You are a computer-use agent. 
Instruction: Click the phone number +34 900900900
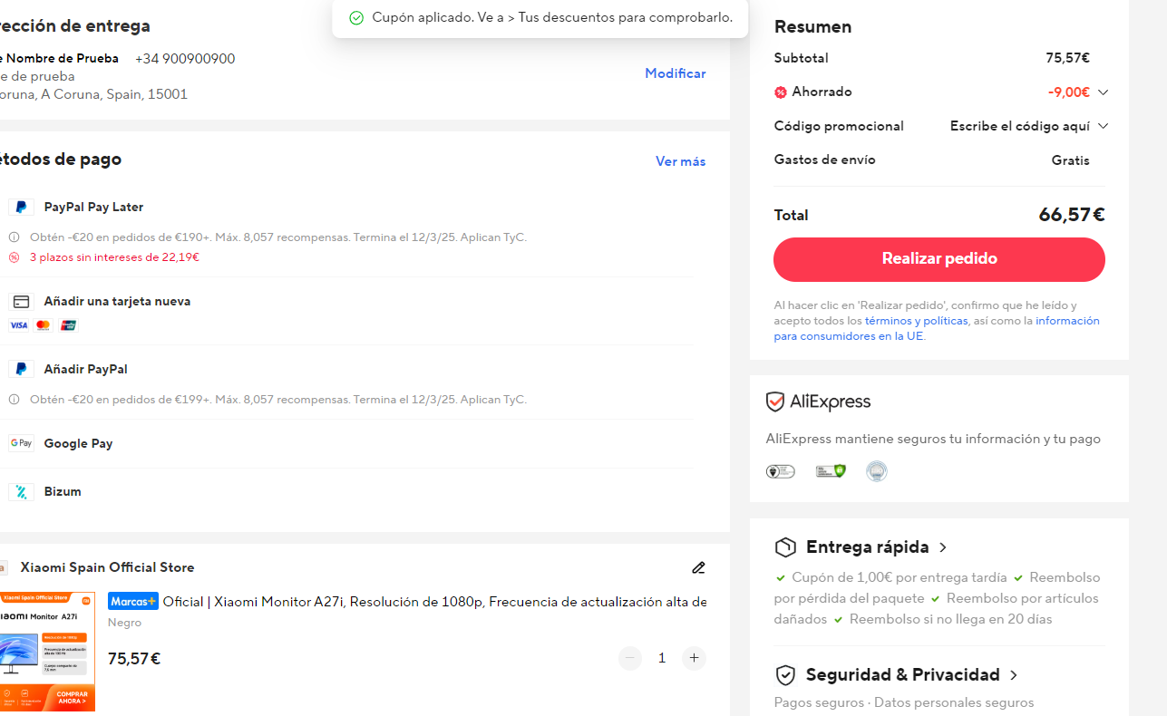[185, 59]
